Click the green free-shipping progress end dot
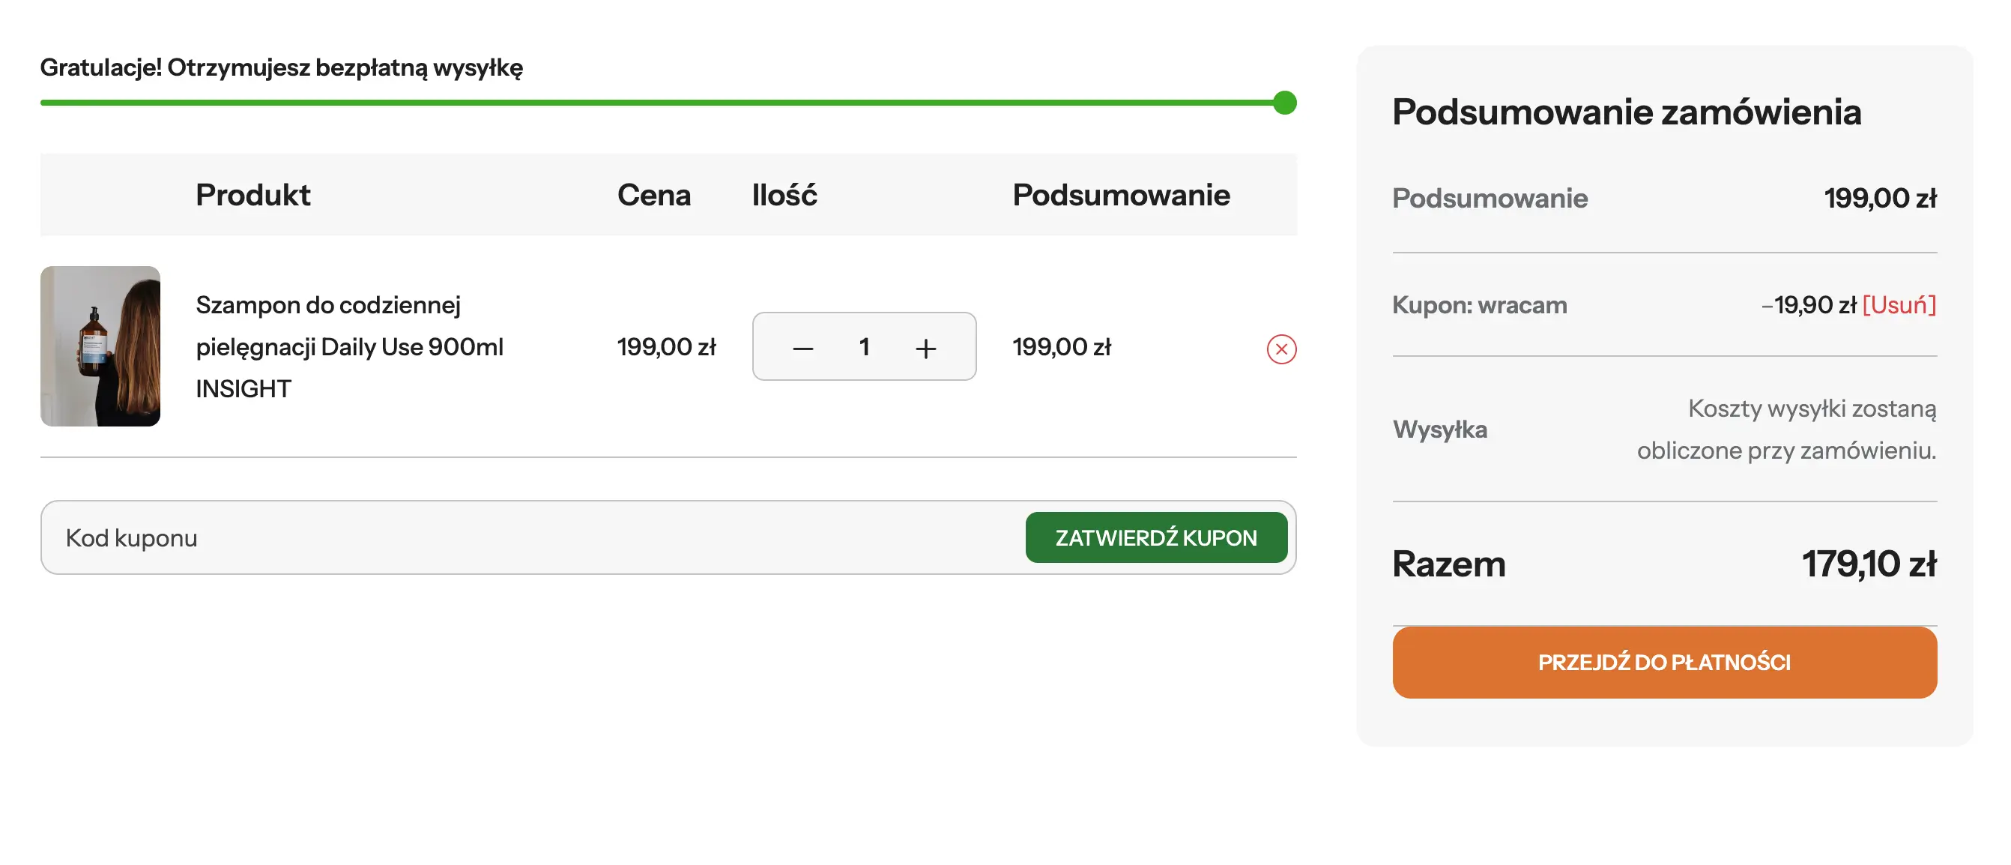 point(1284,102)
